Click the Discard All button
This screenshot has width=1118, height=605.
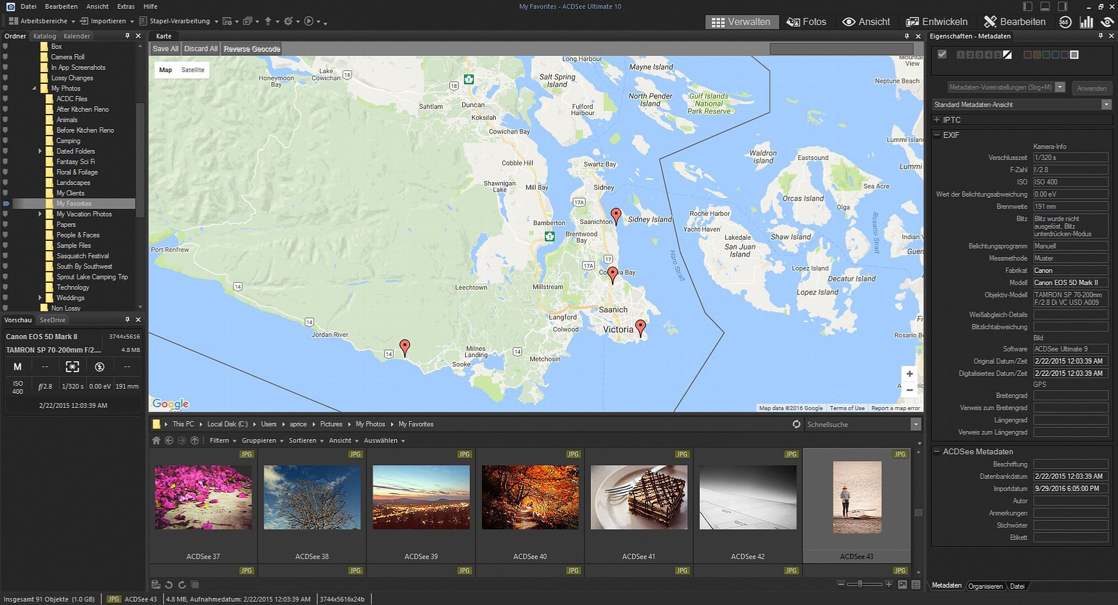201,49
